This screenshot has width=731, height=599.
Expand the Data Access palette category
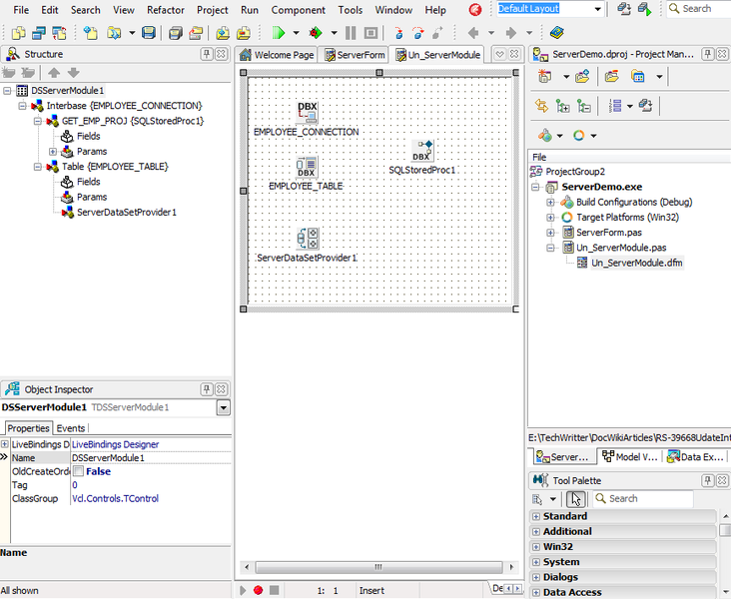536,592
